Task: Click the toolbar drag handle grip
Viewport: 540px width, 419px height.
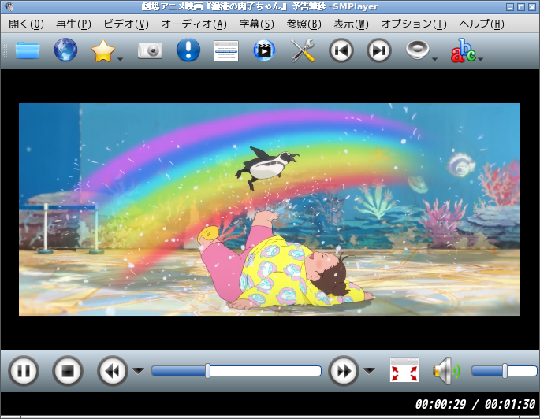Action: [x=5, y=50]
